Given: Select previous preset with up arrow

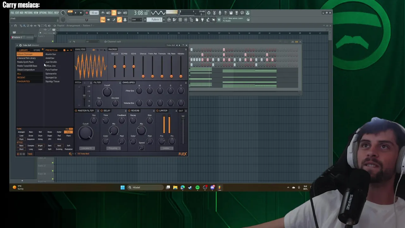Looking at the screenshot, I should (x=68, y=50).
